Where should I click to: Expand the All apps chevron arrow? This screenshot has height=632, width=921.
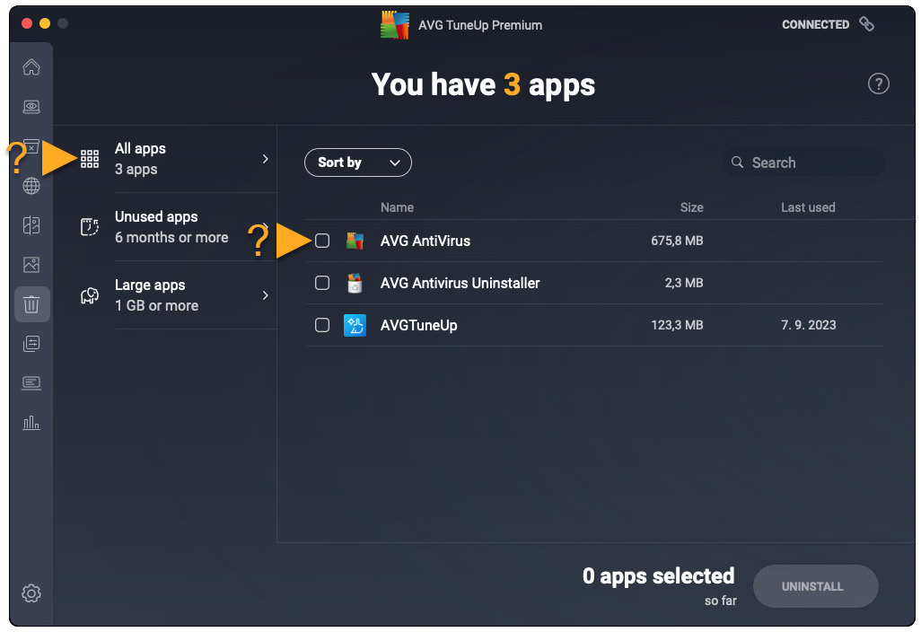tap(265, 159)
